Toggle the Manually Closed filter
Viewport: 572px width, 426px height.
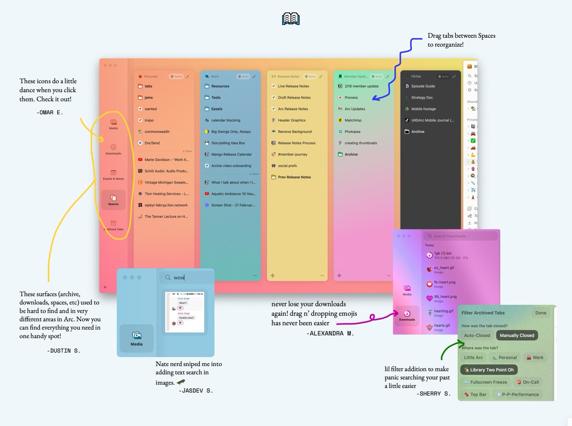pyautogui.click(x=517, y=335)
